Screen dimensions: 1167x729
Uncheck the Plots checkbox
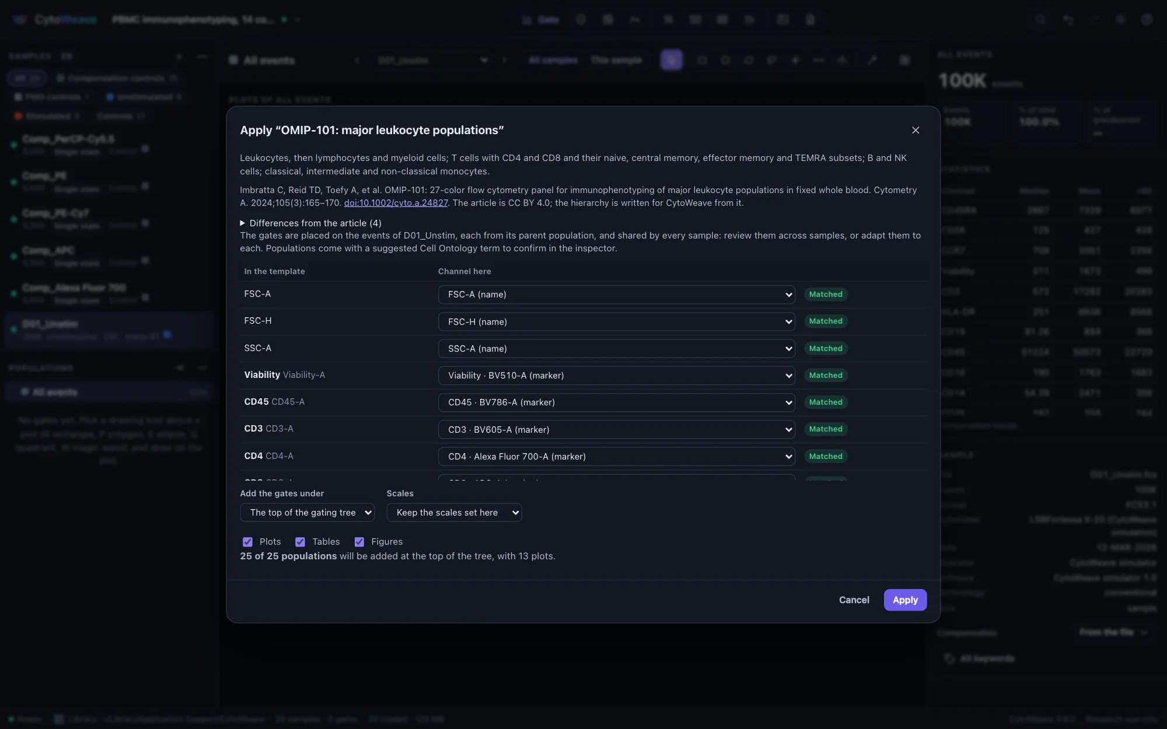click(247, 542)
